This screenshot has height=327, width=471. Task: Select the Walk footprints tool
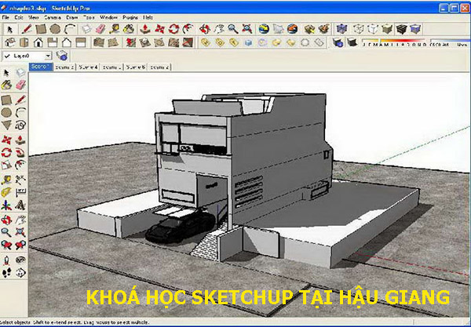(x=6, y=273)
